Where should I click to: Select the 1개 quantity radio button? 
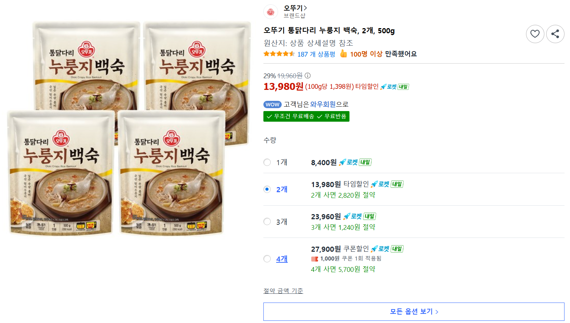coord(267,162)
